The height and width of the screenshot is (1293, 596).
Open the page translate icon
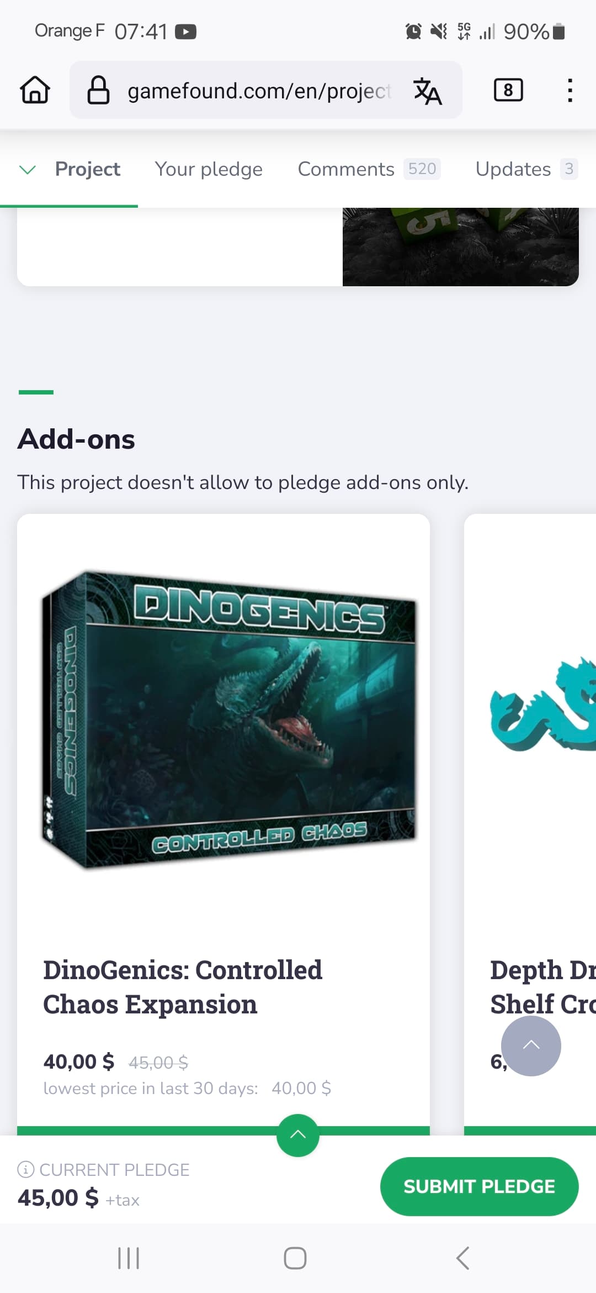point(428,91)
